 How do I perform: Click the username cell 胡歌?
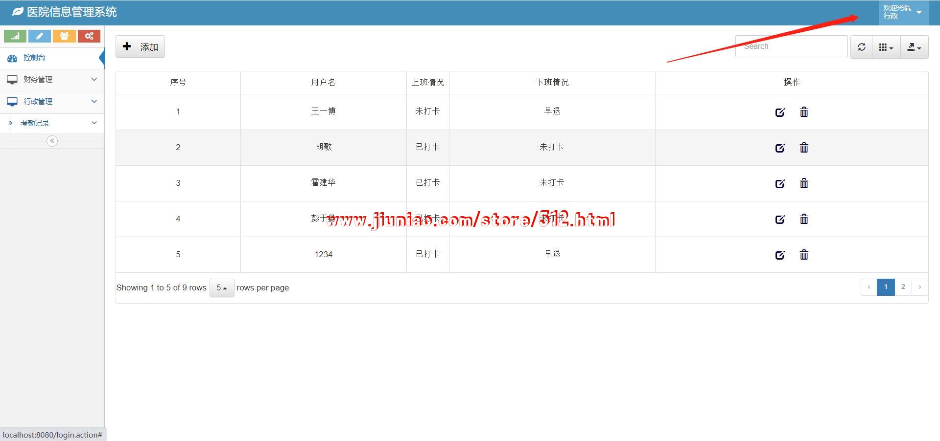coord(324,147)
